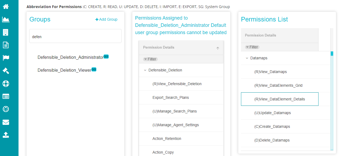This screenshot has width=340, height=156.
Task: Click the sort arrow in assigned Permission Details header
Action: 218,48
